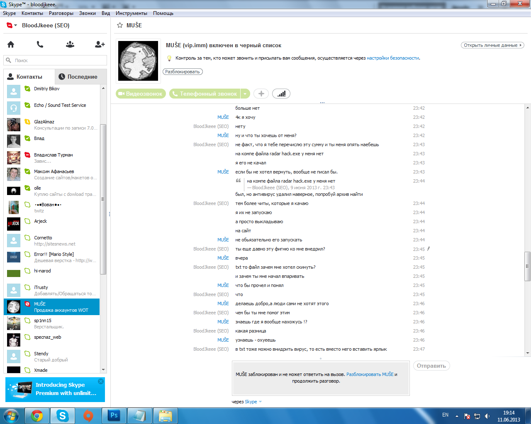Click the scroll down arrow of contact list

pos(103,370)
